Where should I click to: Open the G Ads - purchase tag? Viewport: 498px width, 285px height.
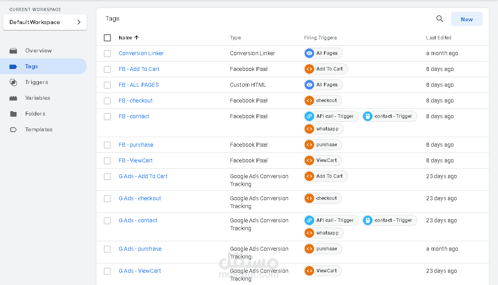[x=140, y=249]
